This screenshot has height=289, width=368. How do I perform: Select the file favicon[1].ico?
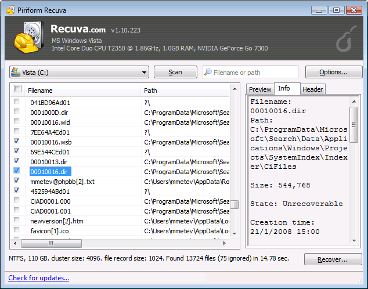pyautogui.click(x=49, y=231)
